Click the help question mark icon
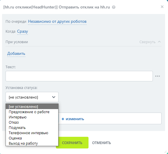This screenshot has height=154, width=168. pyautogui.click(x=114, y=7)
